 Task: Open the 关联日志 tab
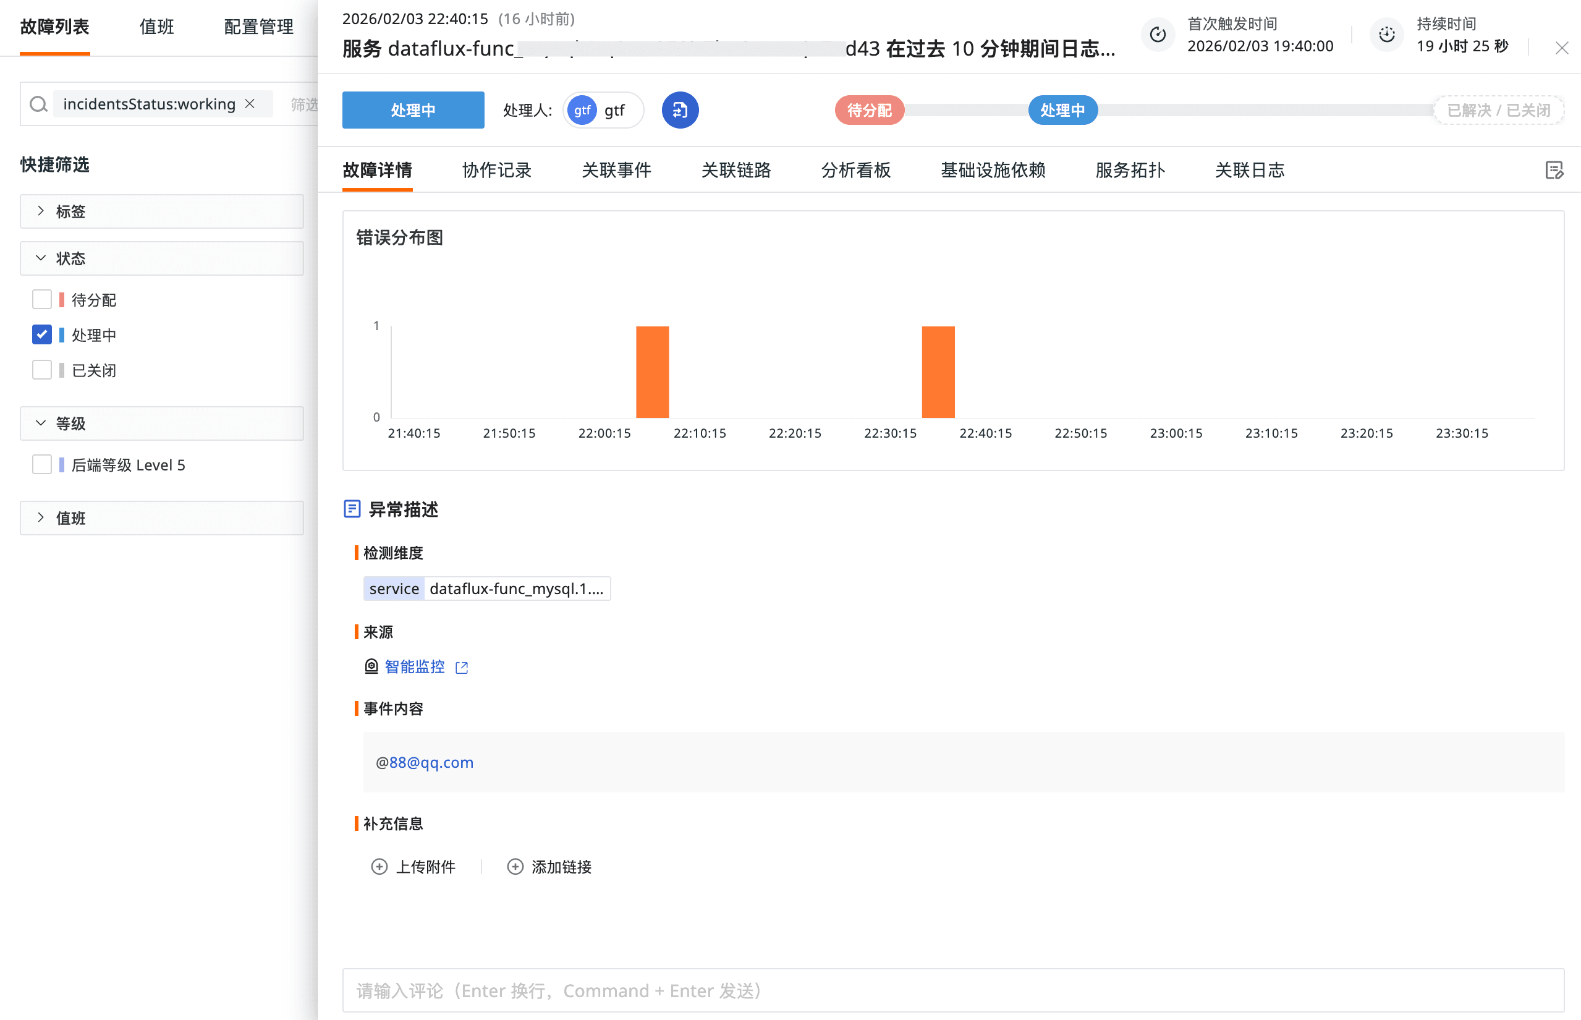[x=1249, y=170]
